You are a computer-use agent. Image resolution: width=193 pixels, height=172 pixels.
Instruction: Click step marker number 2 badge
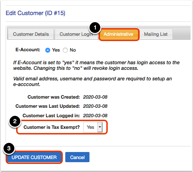pos(15,121)
